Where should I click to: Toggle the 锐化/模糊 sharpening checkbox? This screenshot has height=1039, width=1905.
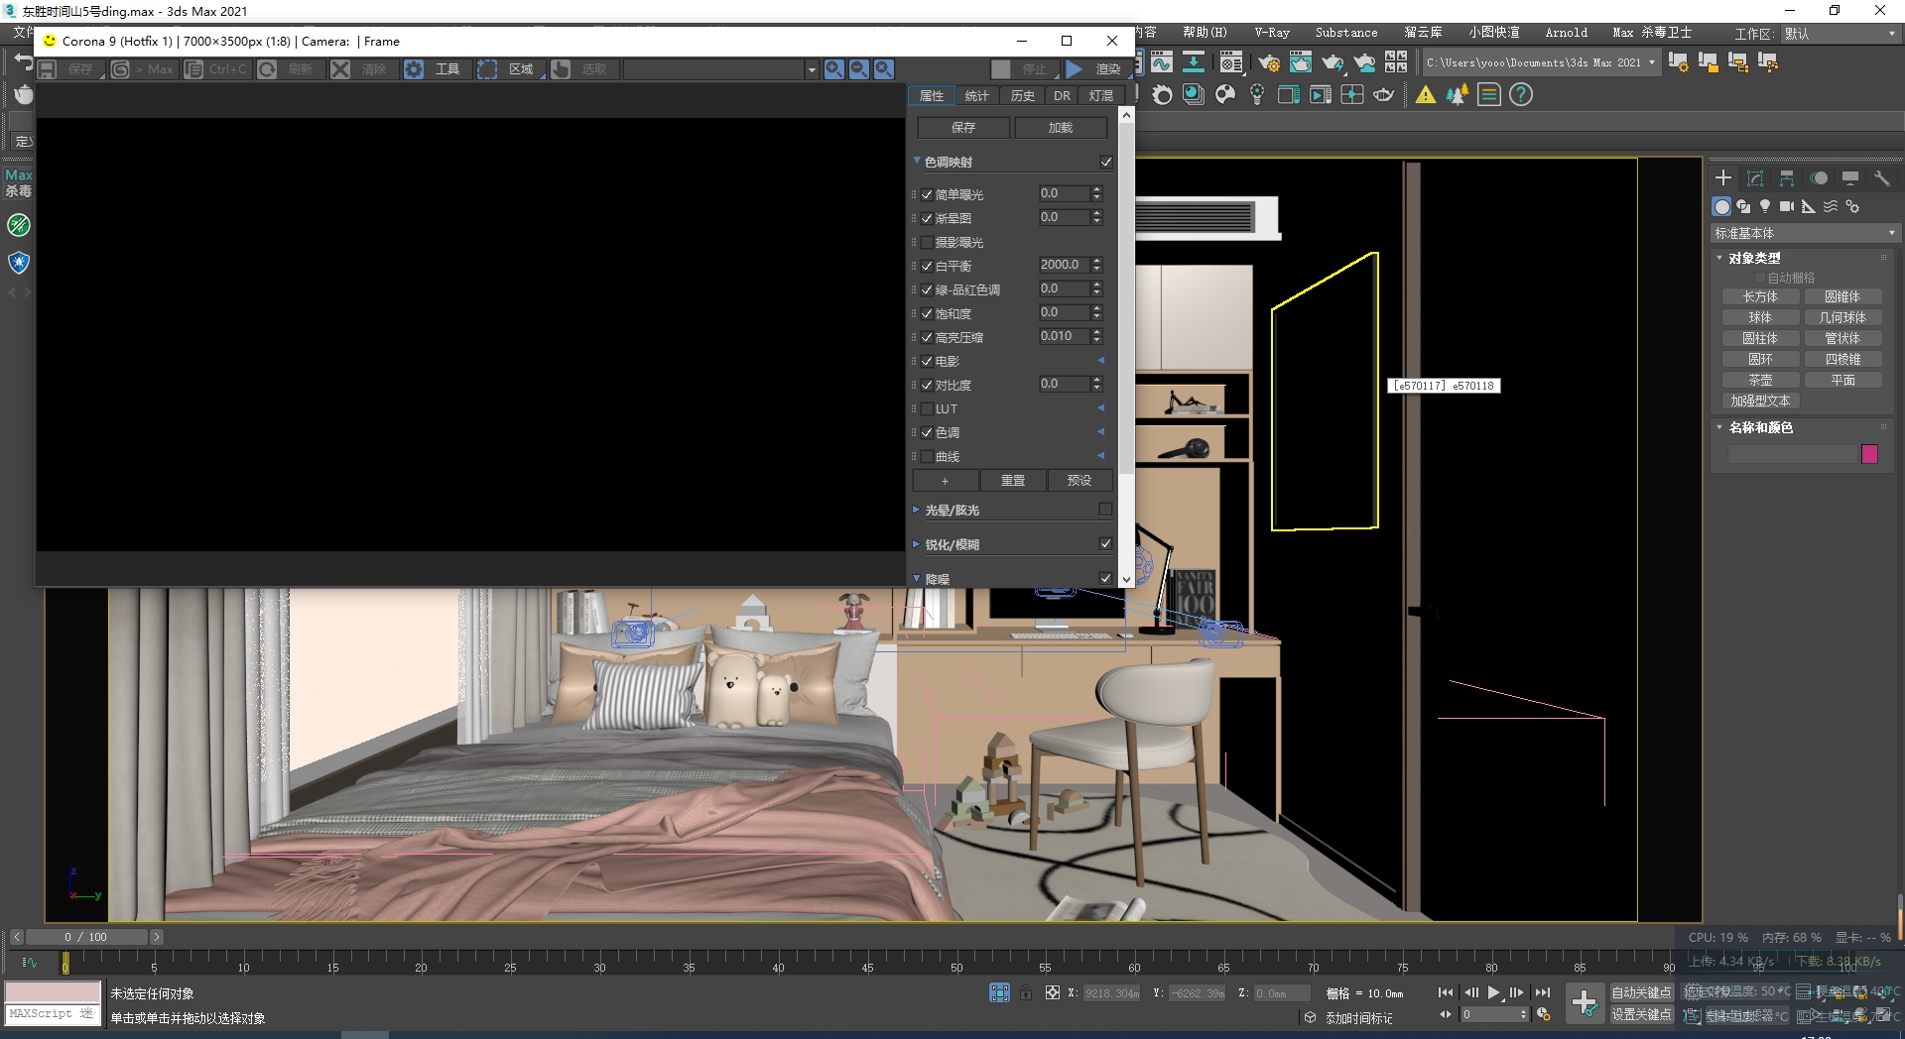click(1106, 543)
